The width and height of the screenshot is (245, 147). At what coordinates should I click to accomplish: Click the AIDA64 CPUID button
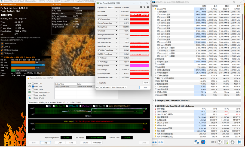point(85,143)
